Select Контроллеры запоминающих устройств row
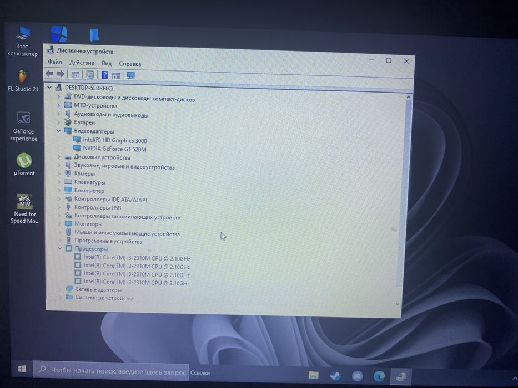The image size is (518, 388). 123,217
